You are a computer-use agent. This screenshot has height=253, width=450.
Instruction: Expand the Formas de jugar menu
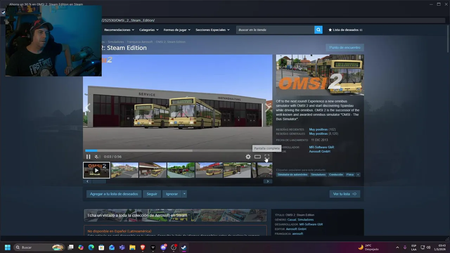tap(177, 30)
